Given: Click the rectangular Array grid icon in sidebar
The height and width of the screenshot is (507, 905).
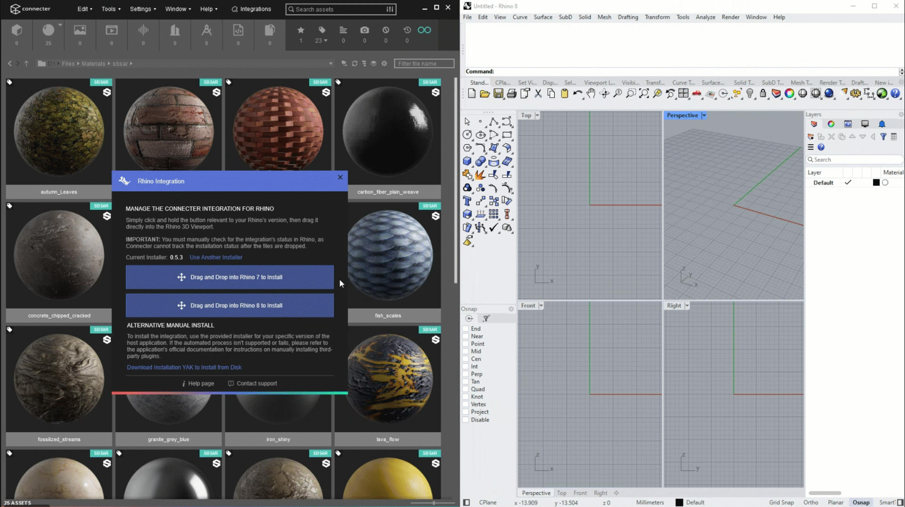Looking at the screenshot, I should pos(494,214).
